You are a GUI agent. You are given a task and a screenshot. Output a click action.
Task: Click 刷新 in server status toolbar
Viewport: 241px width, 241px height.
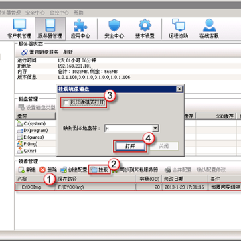68,52
